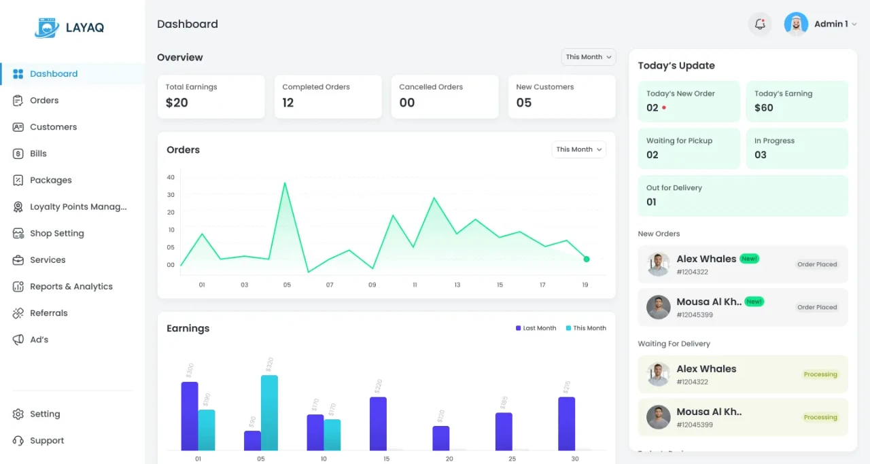The height and width of the screenshot is (464, 870).
Task: Go to Customers in the sidebar
Action: tap(53, 127)
